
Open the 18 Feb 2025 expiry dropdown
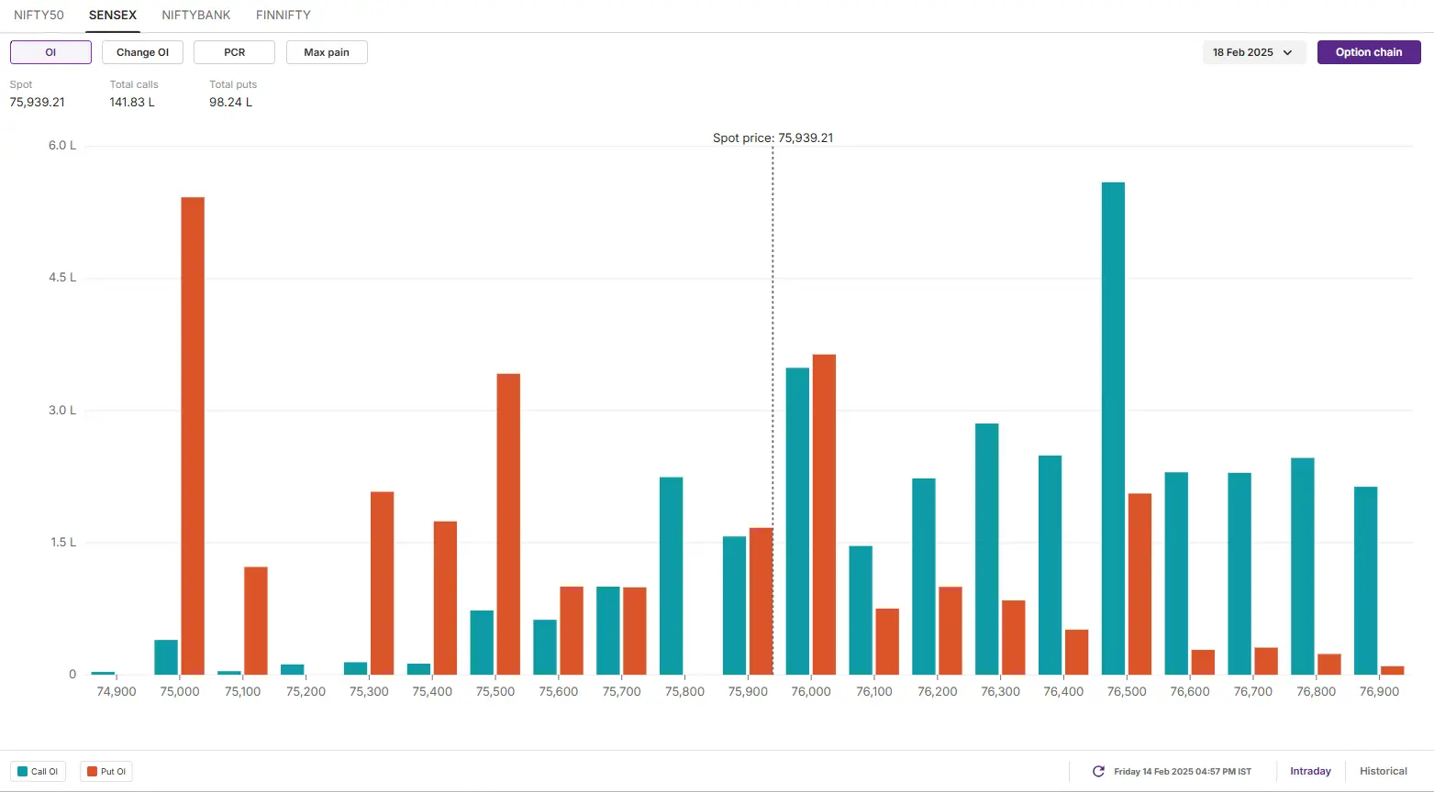tap(1253, 52)
